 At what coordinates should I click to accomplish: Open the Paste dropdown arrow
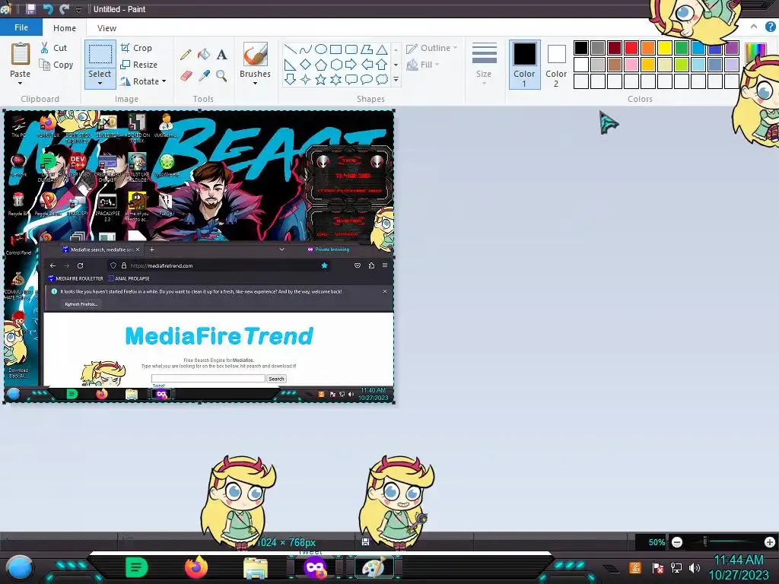click(x=21, y=84)
